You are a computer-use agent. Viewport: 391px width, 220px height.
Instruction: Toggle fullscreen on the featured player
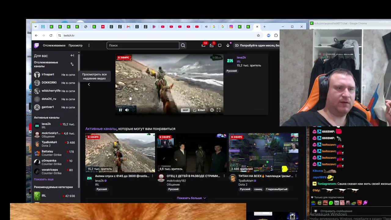coord(218,110)
